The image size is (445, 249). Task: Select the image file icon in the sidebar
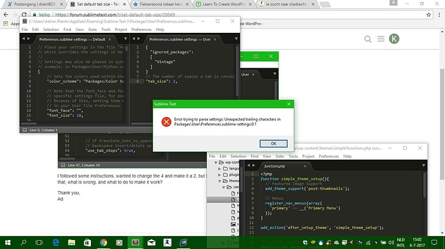(x=233, y=224)
